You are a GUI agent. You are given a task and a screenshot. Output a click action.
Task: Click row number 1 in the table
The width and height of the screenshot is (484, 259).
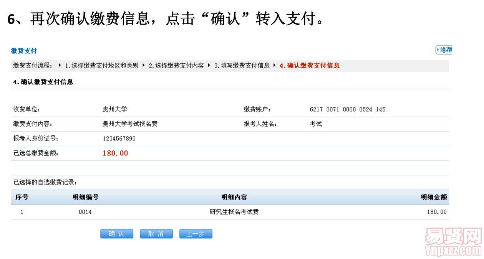click(x=22, y=212)
